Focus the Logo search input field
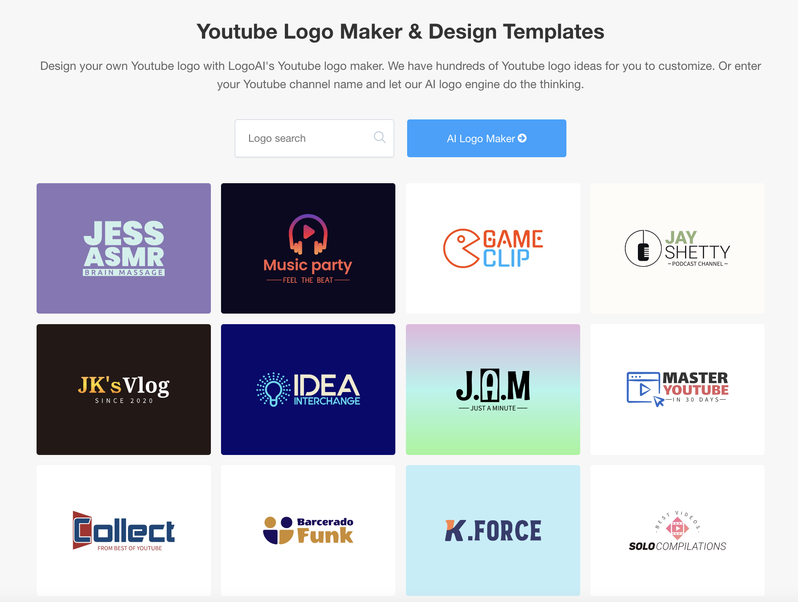Screen dimensions: 798x602 coord(305,139)
